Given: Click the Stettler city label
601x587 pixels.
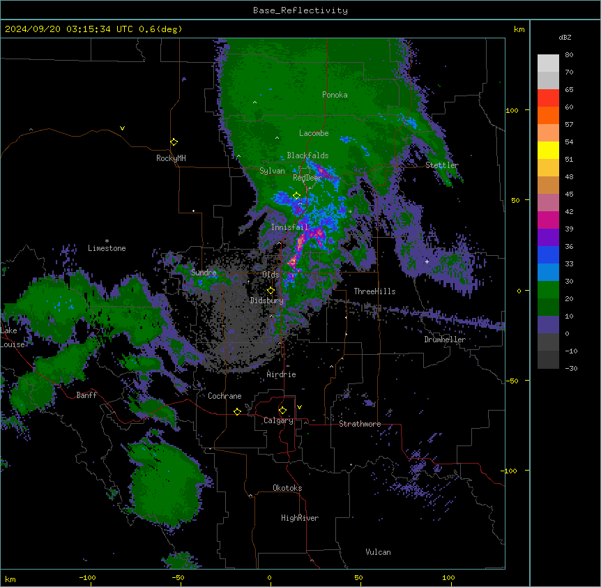Looking at the screenshot, I should 442,165.
